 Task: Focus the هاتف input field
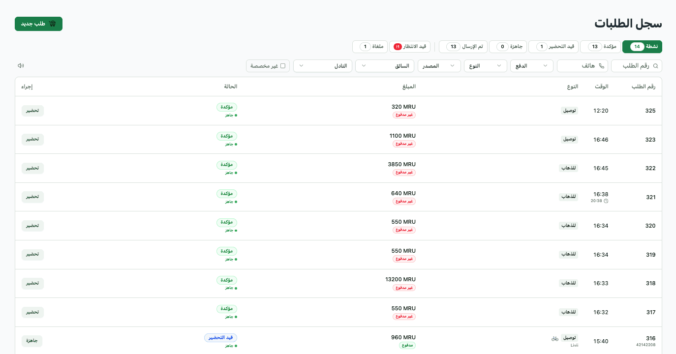583,66
